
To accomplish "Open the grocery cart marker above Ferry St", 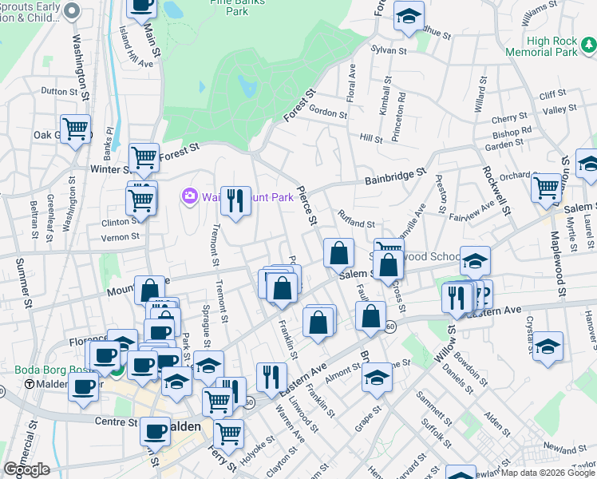I will pos(228,435).
